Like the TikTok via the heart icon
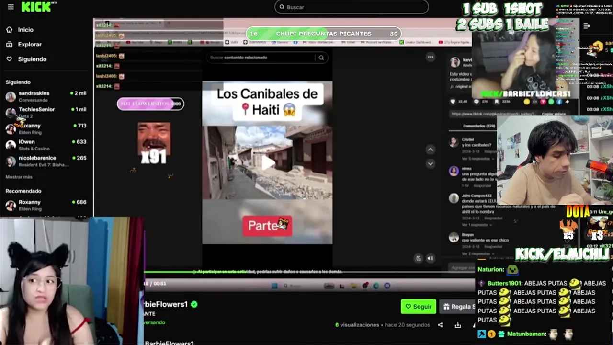The height and width of the screenshot is (345, 613). click(x=453, y=102)
